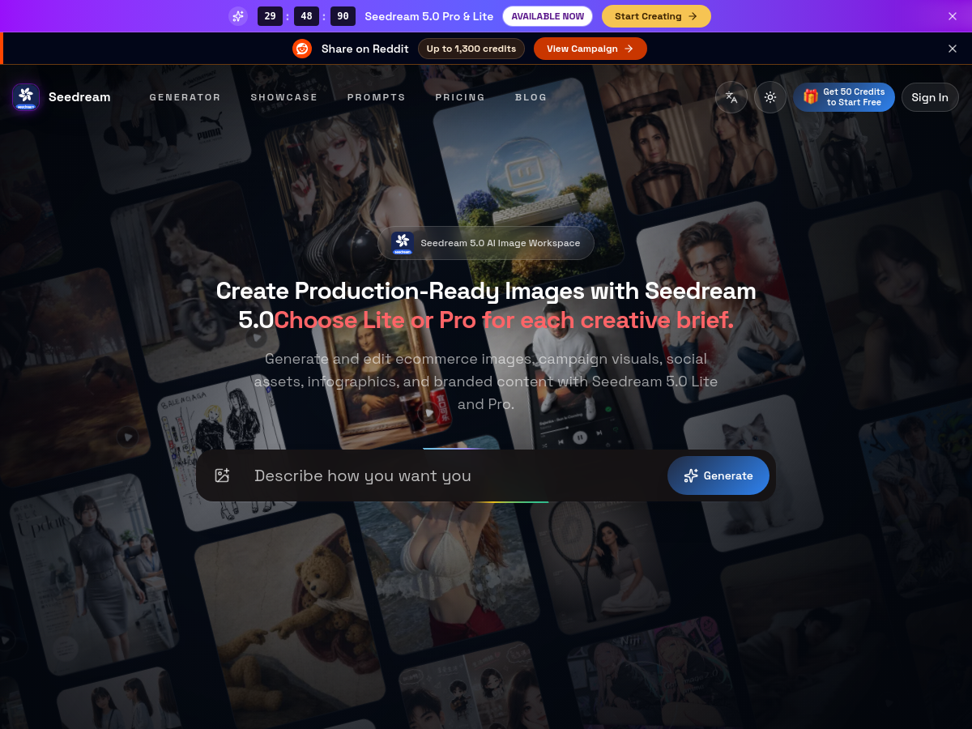Click the gift icon for free credits
This screenshot has width=972, height=729.
click(811, 96)
